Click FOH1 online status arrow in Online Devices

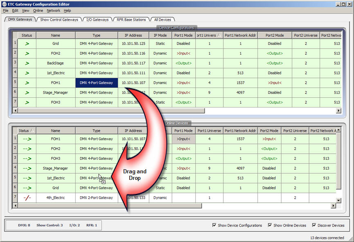[27, 139]
